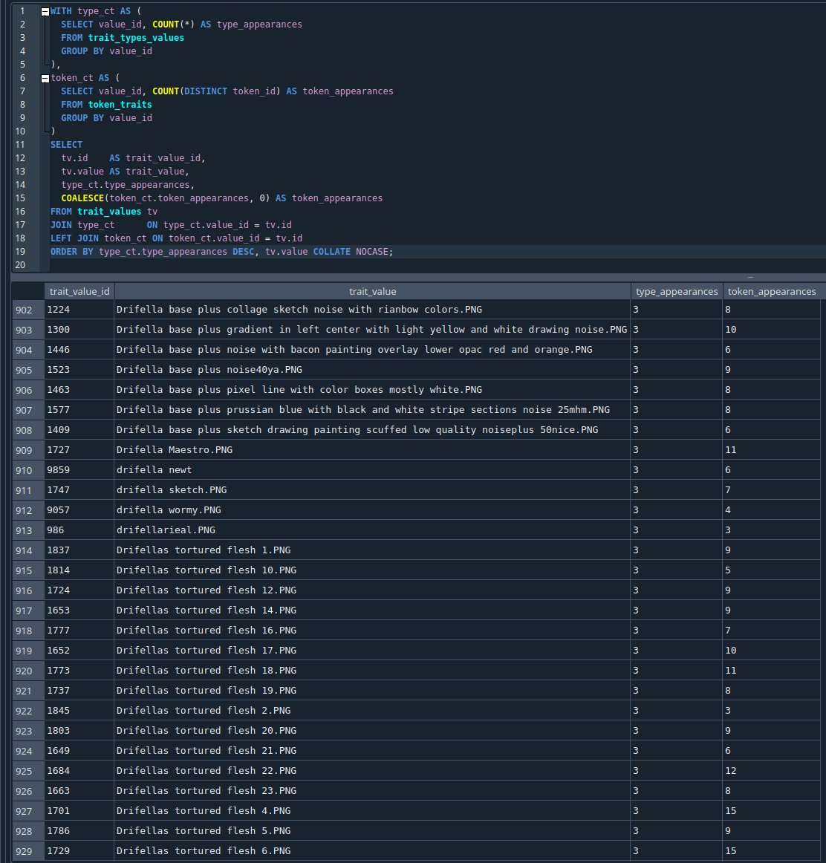The width and height of the screenshot is (826, 863).
Task: Click line number 11 in gutter
Action: pos(20,145)
